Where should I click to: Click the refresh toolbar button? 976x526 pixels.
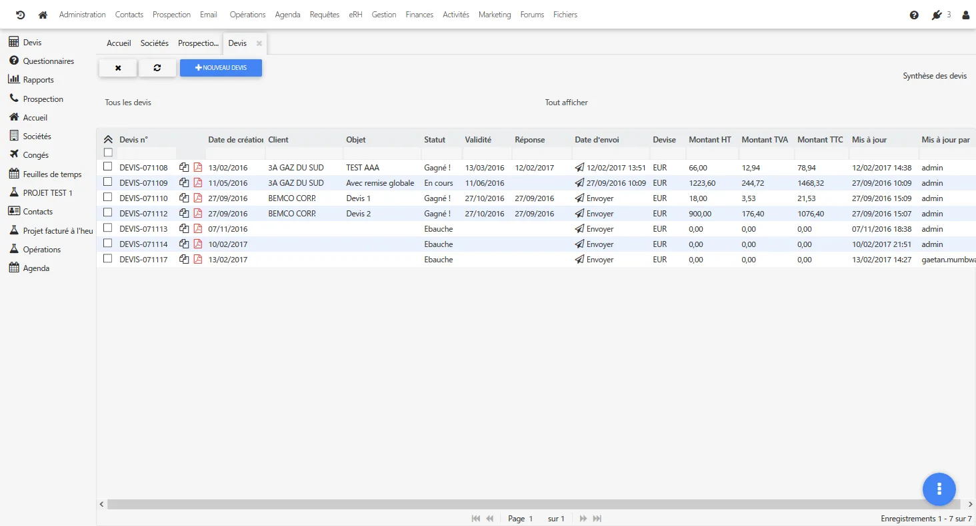[x=157, y=68]
